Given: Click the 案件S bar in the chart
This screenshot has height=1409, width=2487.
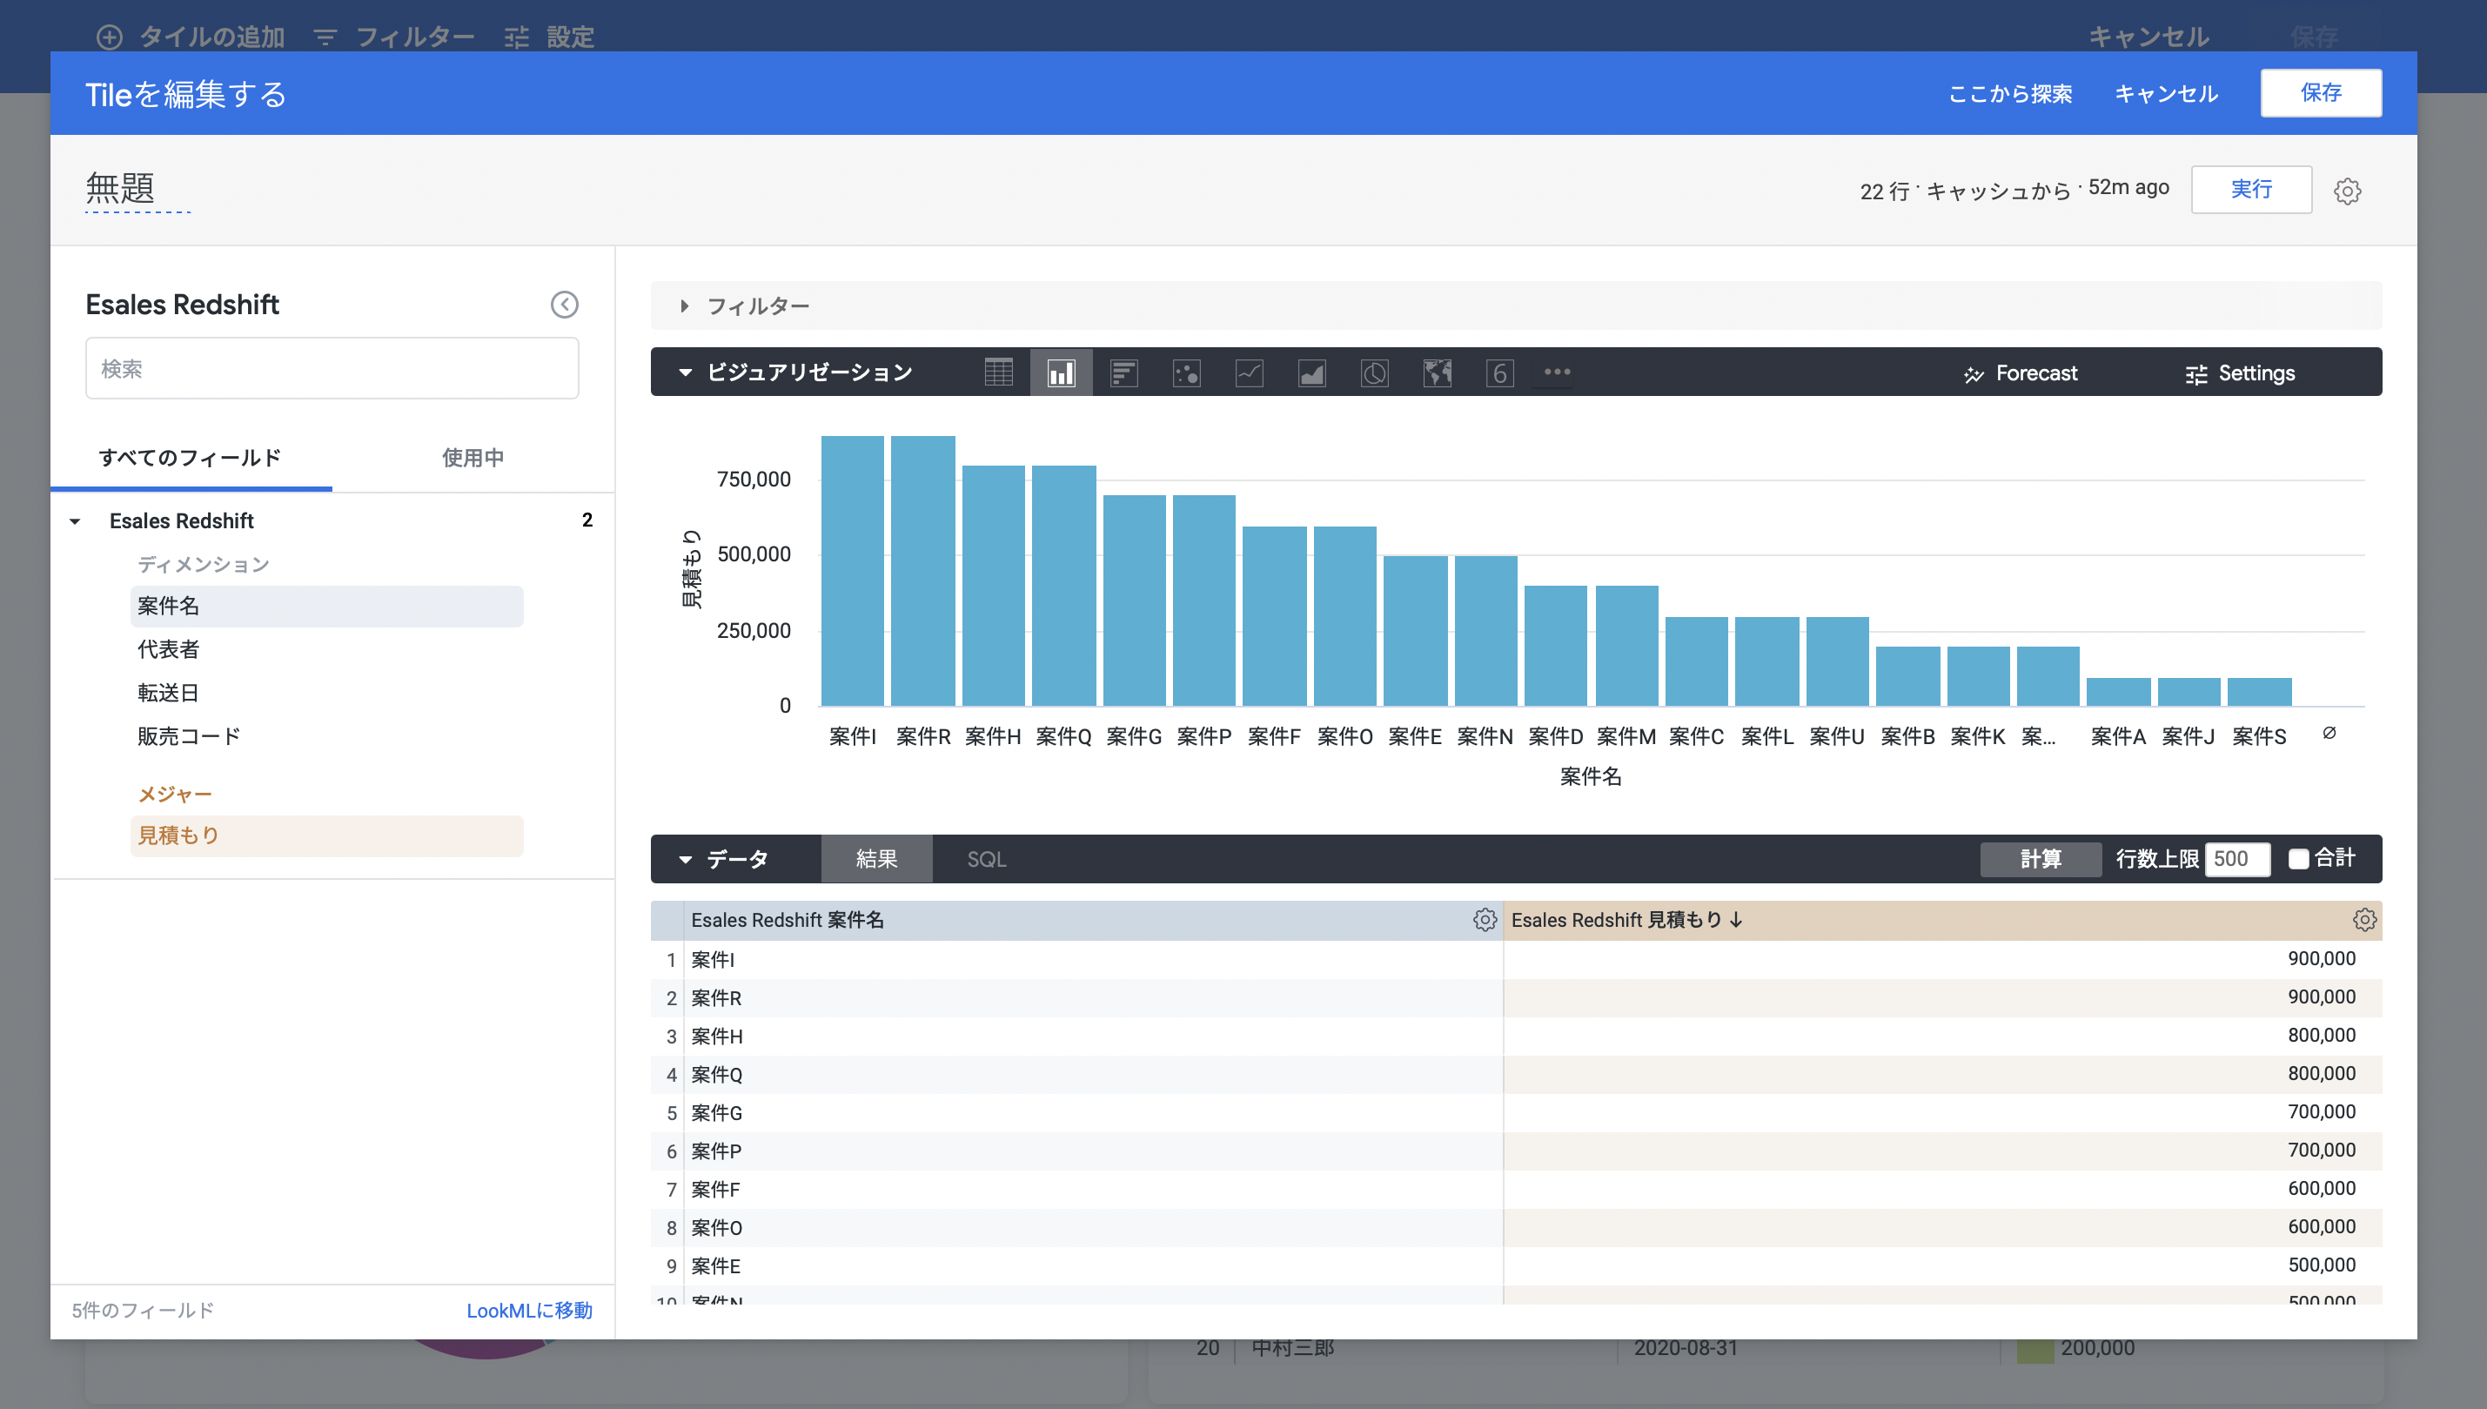Looking at the screenshot, I should (2259, 692).
